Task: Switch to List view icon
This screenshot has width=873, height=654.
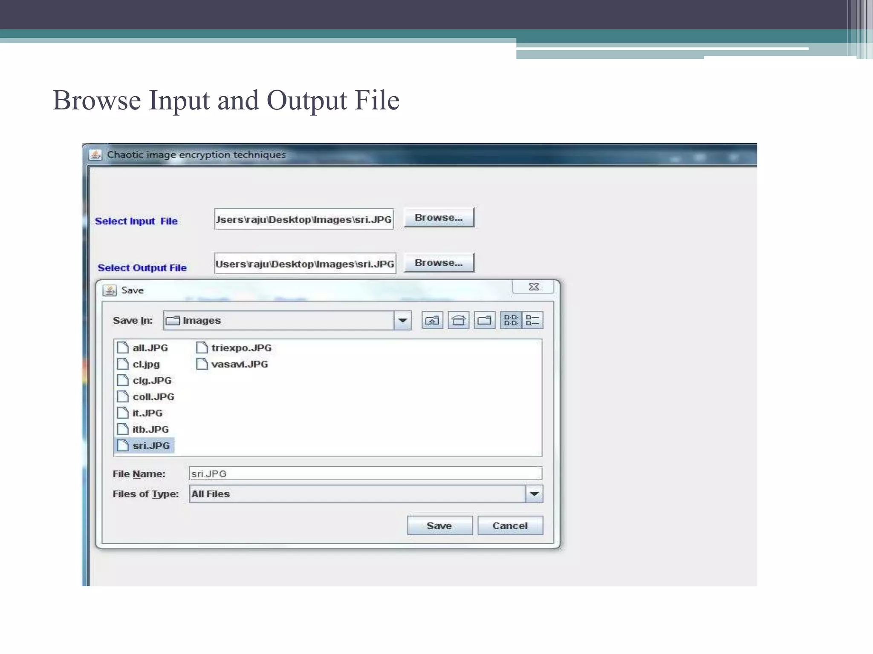Action: click(511, 320)
